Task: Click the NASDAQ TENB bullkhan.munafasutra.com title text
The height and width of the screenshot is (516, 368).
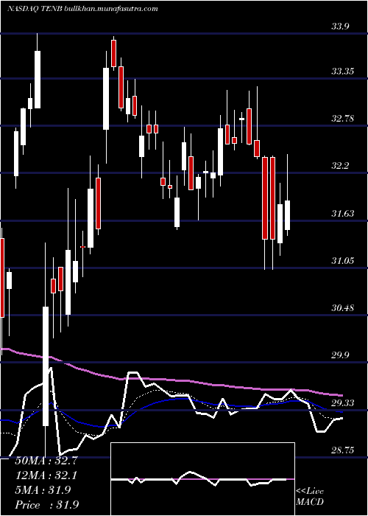Action: [82, 9]
